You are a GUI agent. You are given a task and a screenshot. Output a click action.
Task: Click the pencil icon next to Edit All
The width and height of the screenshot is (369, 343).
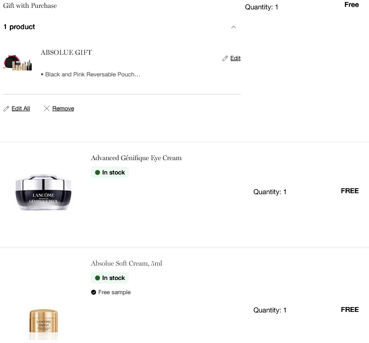[6, 108]
